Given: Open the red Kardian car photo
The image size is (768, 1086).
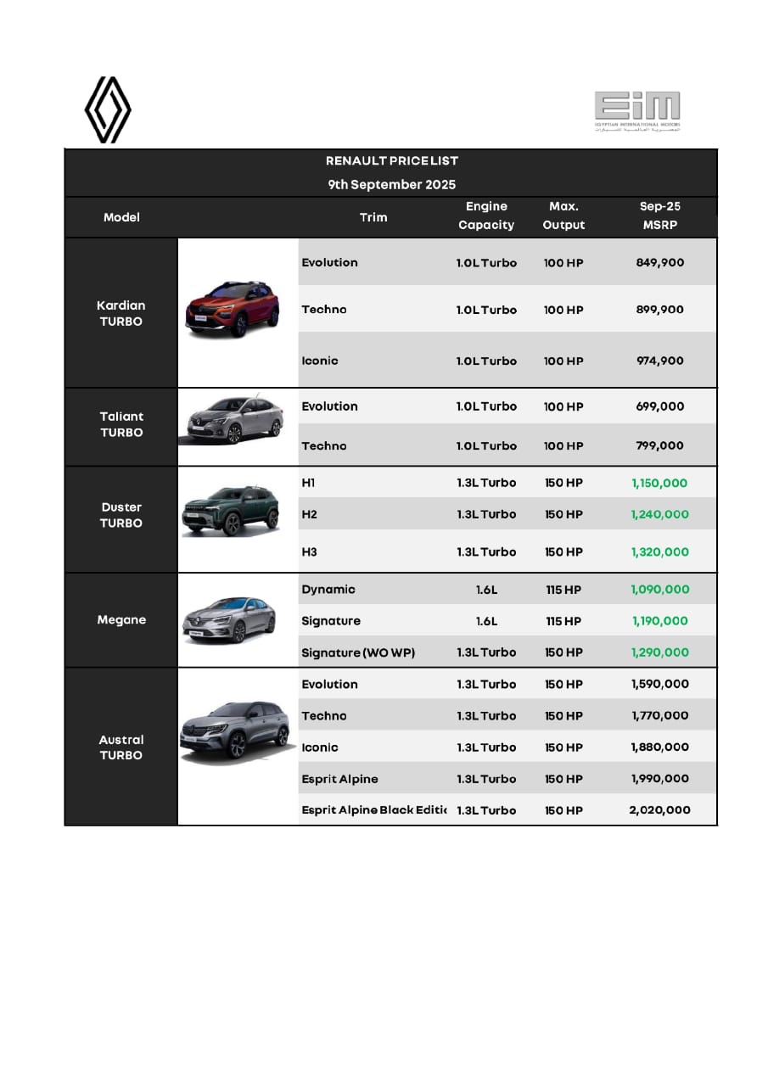Looking at the screenshot, I should [x=233, y=310].
